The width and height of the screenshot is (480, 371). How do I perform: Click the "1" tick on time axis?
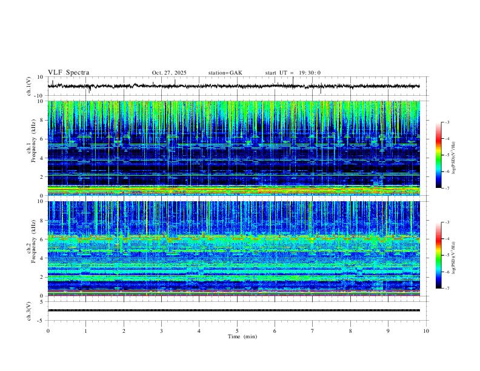point(85,331)
